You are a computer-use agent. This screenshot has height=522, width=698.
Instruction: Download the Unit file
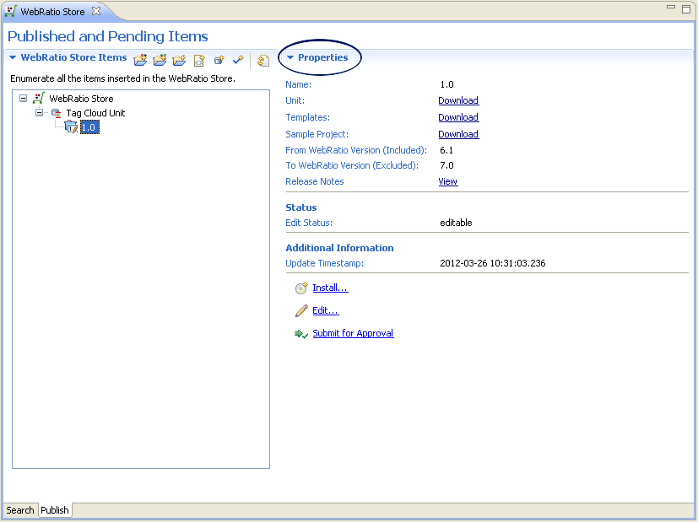tap(458, 100)
